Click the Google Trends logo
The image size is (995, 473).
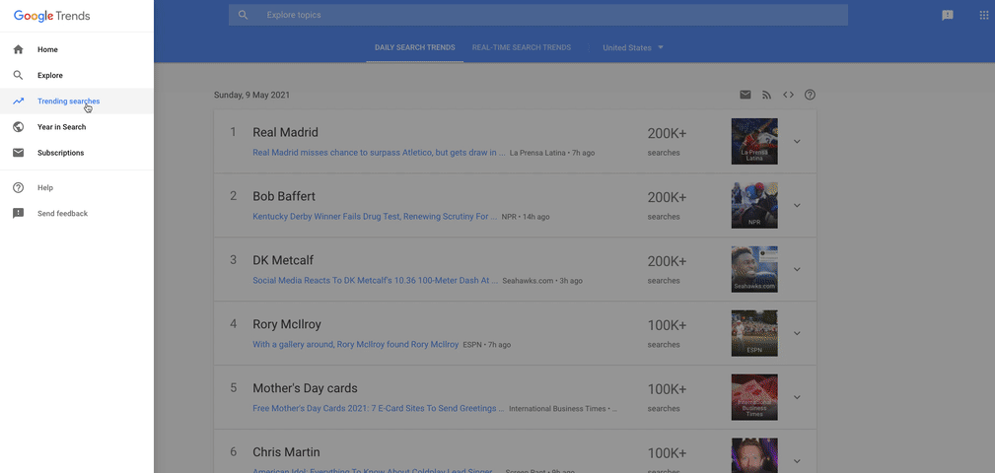pos(56,16)
